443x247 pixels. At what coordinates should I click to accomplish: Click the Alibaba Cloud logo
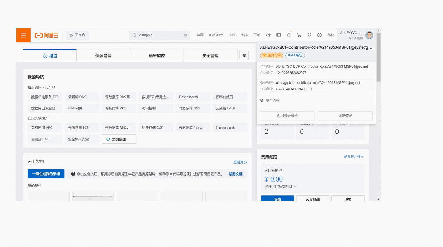(x=46, y=35)
